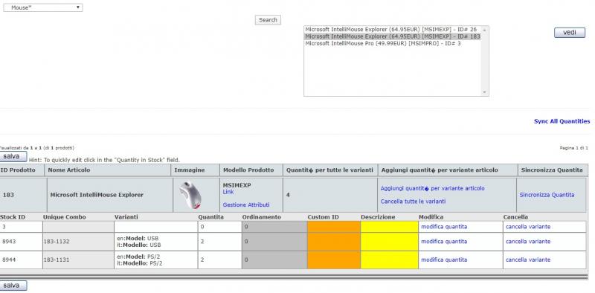The height and width of the screenshot is (293, 595).
Task: Select Microsoft IntelliMouse Explorer ID# 26 entry
Action: (391, 29)
